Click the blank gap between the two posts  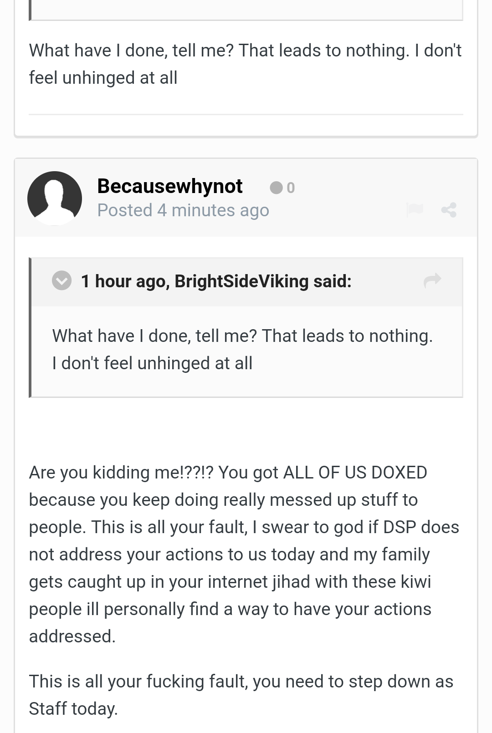click(246, 148)
